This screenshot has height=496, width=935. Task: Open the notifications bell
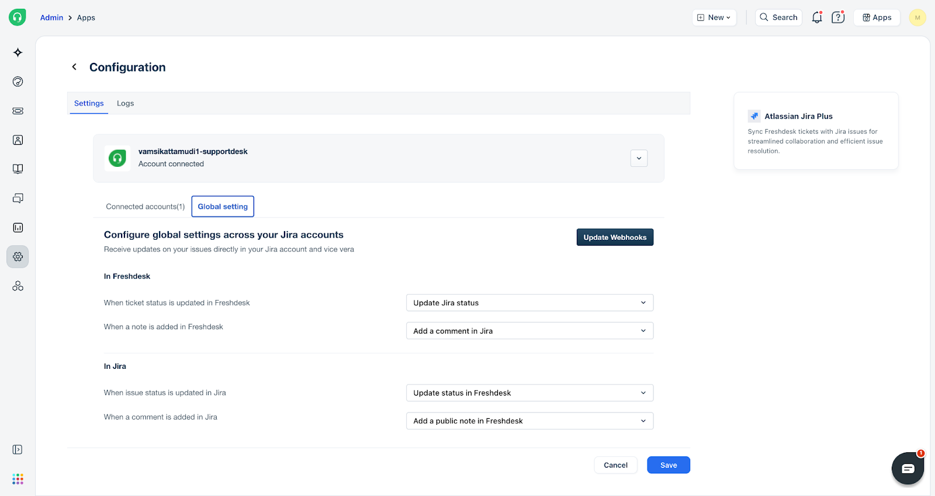[817, 18]
